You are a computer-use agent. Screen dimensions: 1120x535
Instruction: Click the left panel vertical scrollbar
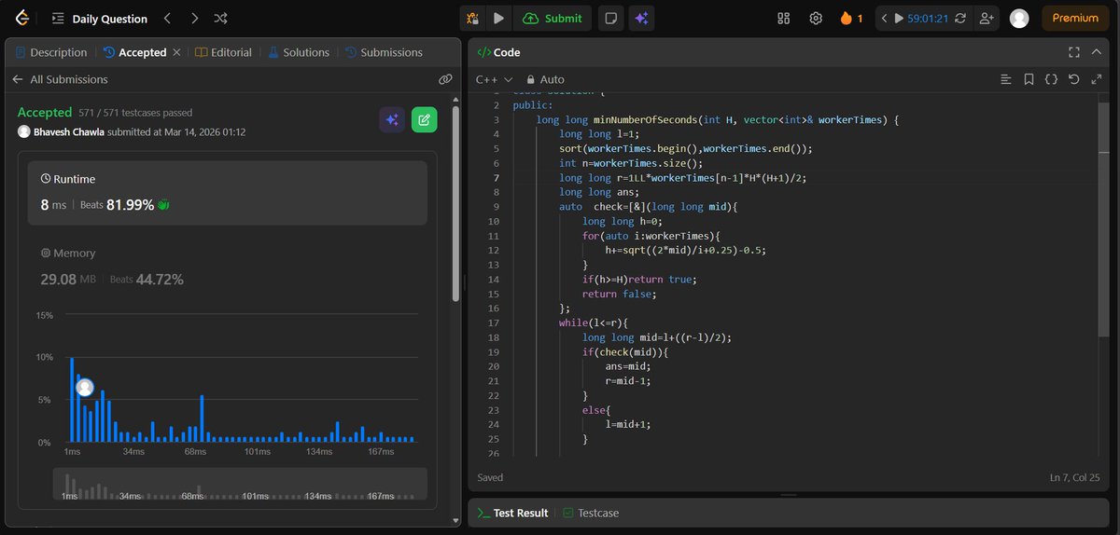pyautogui.click(x=455, y=203)
